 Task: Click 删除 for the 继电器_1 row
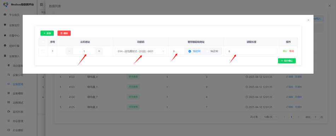299,87
